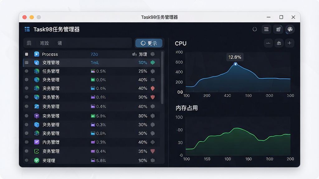The height and width of the screenshot is (179, 319).
Task: Select the radio button for 内务管理
Action: coord(27,142)
